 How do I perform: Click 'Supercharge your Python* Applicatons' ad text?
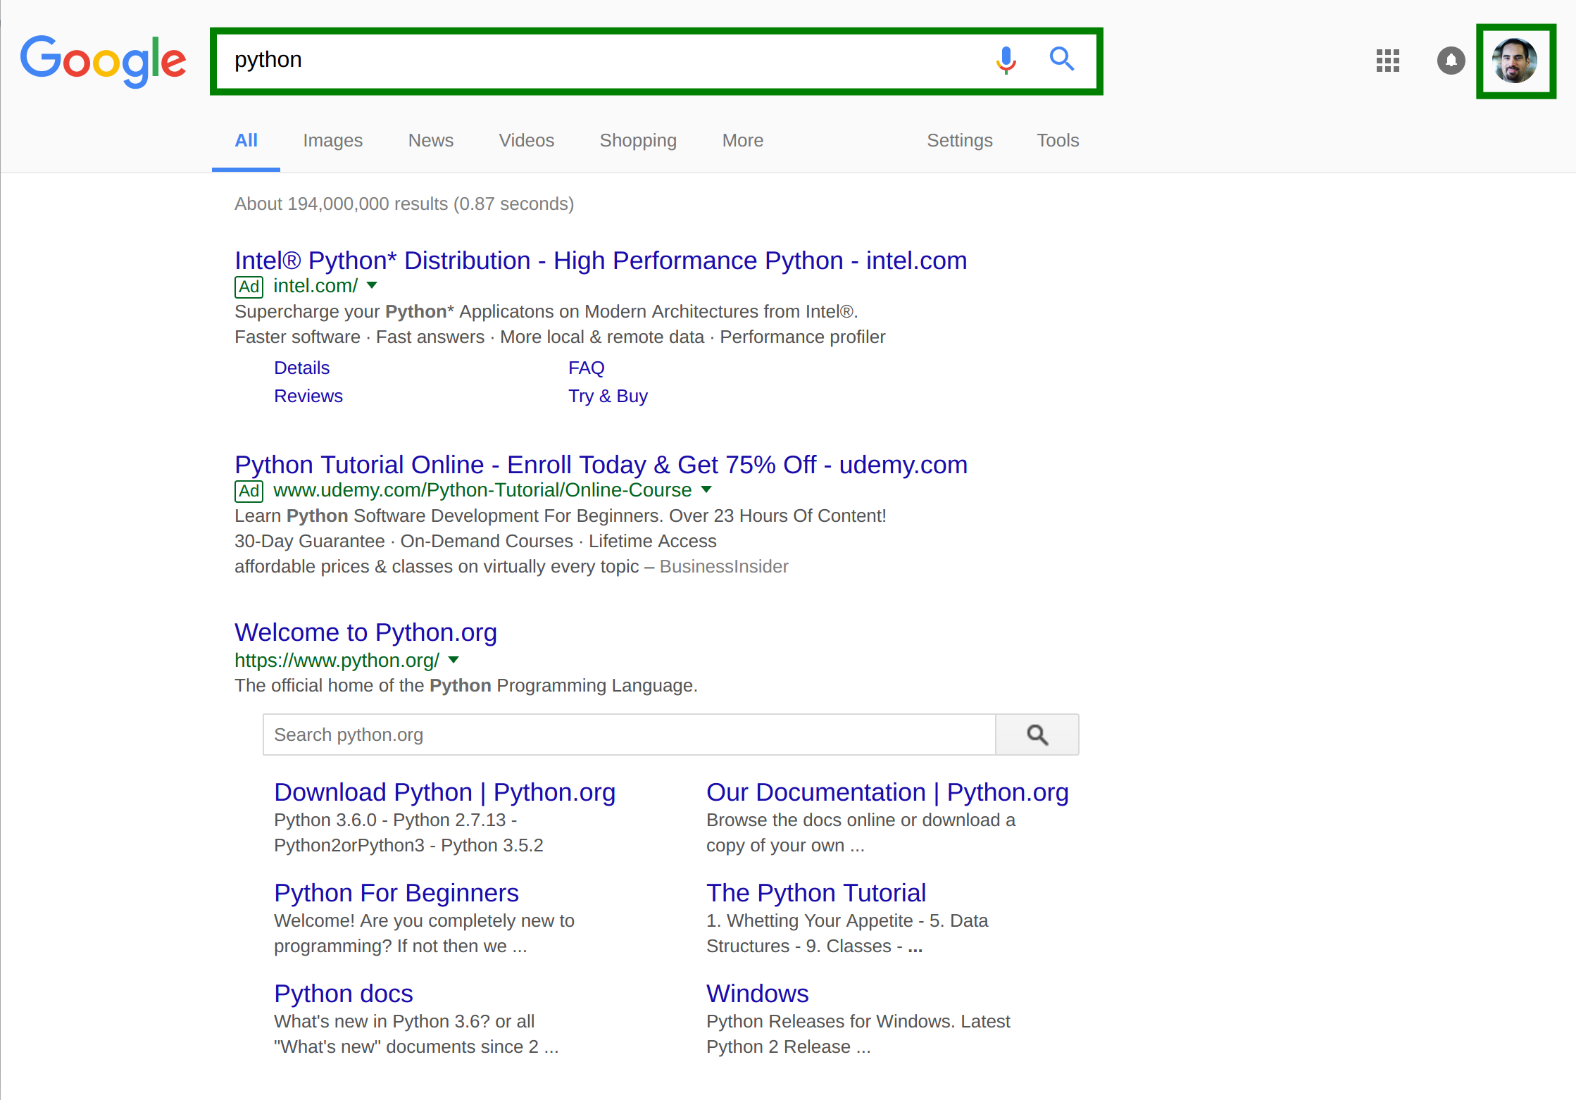tap(546, 311)
